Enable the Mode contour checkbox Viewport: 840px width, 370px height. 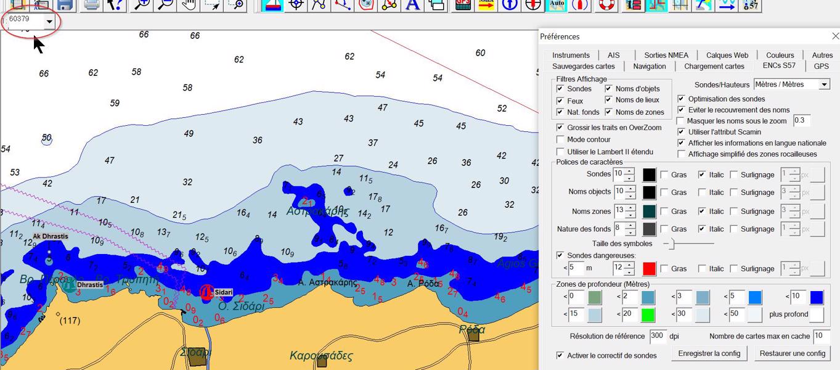coord(560,139)
